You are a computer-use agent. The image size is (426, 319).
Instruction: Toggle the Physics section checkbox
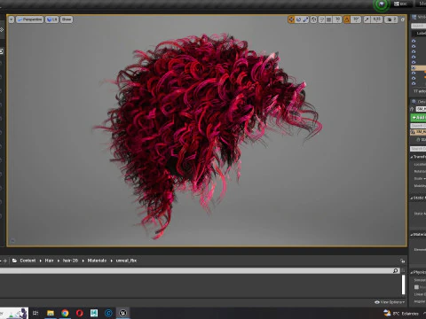(416, 287)
